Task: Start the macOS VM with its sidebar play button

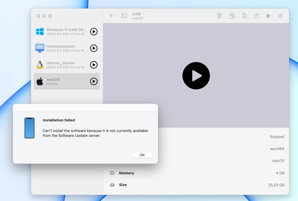Action: pyautogui.click(x=94, y=82)
